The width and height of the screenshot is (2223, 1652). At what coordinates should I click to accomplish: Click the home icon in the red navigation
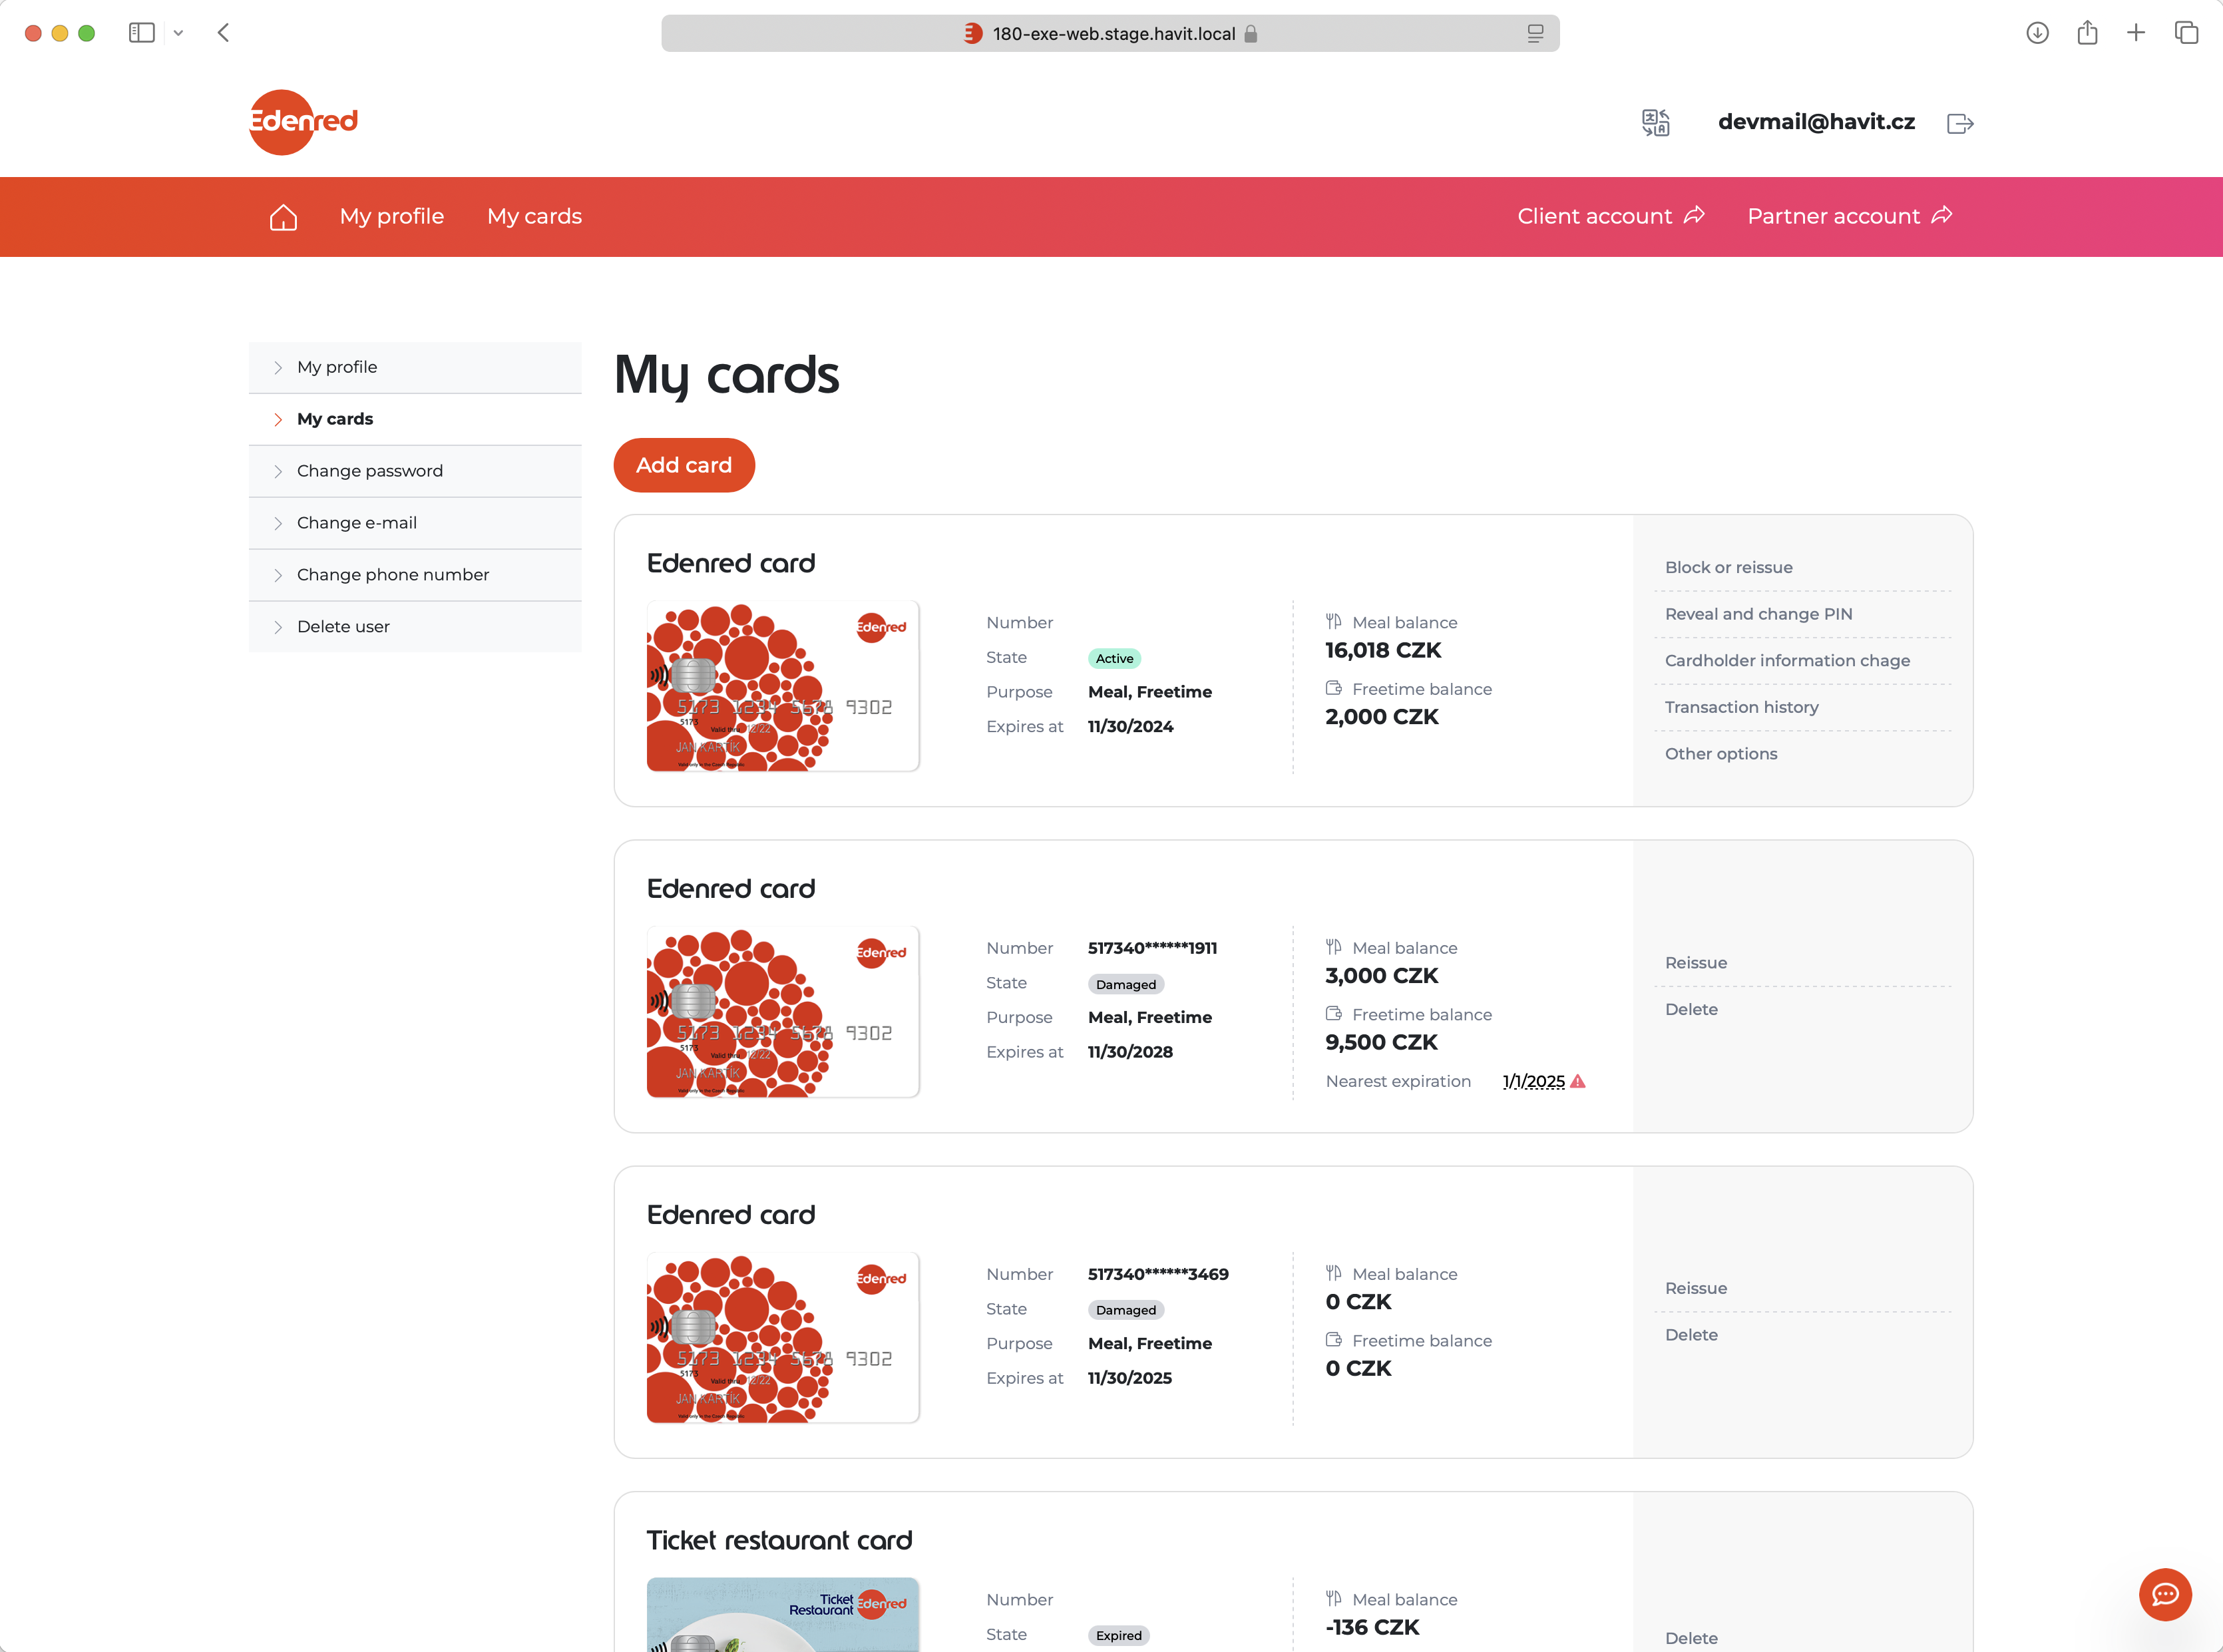(x=283, y=216)
